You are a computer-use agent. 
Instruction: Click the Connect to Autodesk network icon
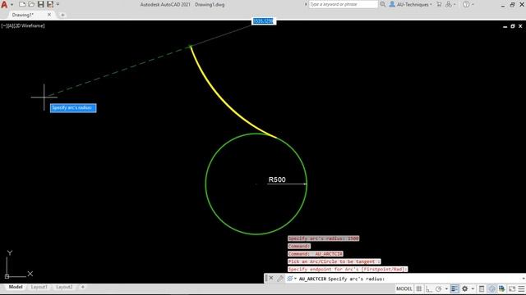[x=449, y=4]
